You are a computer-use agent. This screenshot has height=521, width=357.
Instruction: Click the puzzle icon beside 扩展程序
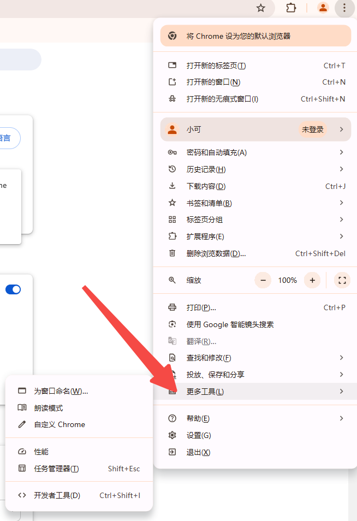pyautogui.click(x=172, y=236)
